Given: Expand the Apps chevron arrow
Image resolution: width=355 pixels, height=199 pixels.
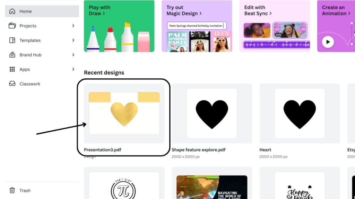Looking at the screenshot, I should (x=73, y=69).
